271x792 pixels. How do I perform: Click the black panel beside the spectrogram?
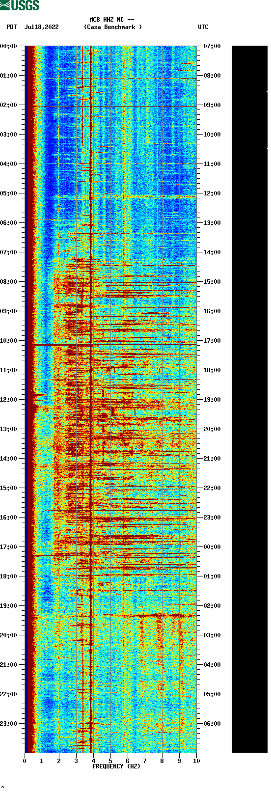coord(249,399)
